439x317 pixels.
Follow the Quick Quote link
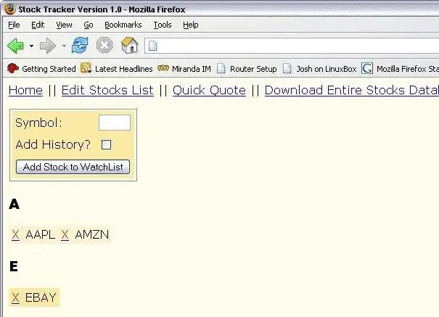tap(209, 91)
